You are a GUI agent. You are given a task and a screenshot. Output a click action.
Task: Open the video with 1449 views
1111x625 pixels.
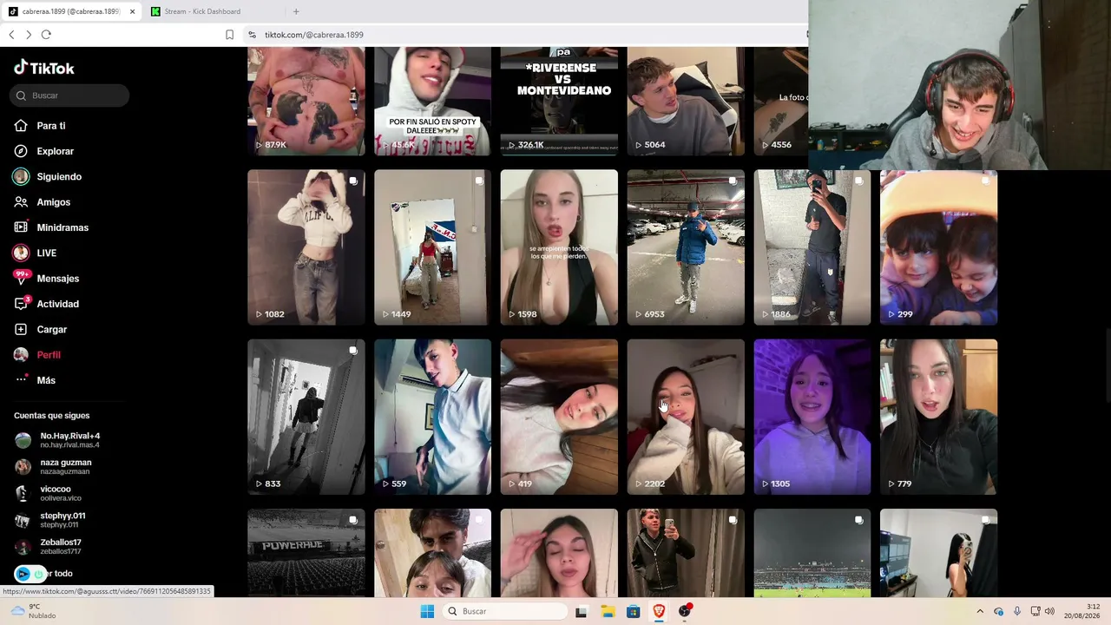(432, 247)
